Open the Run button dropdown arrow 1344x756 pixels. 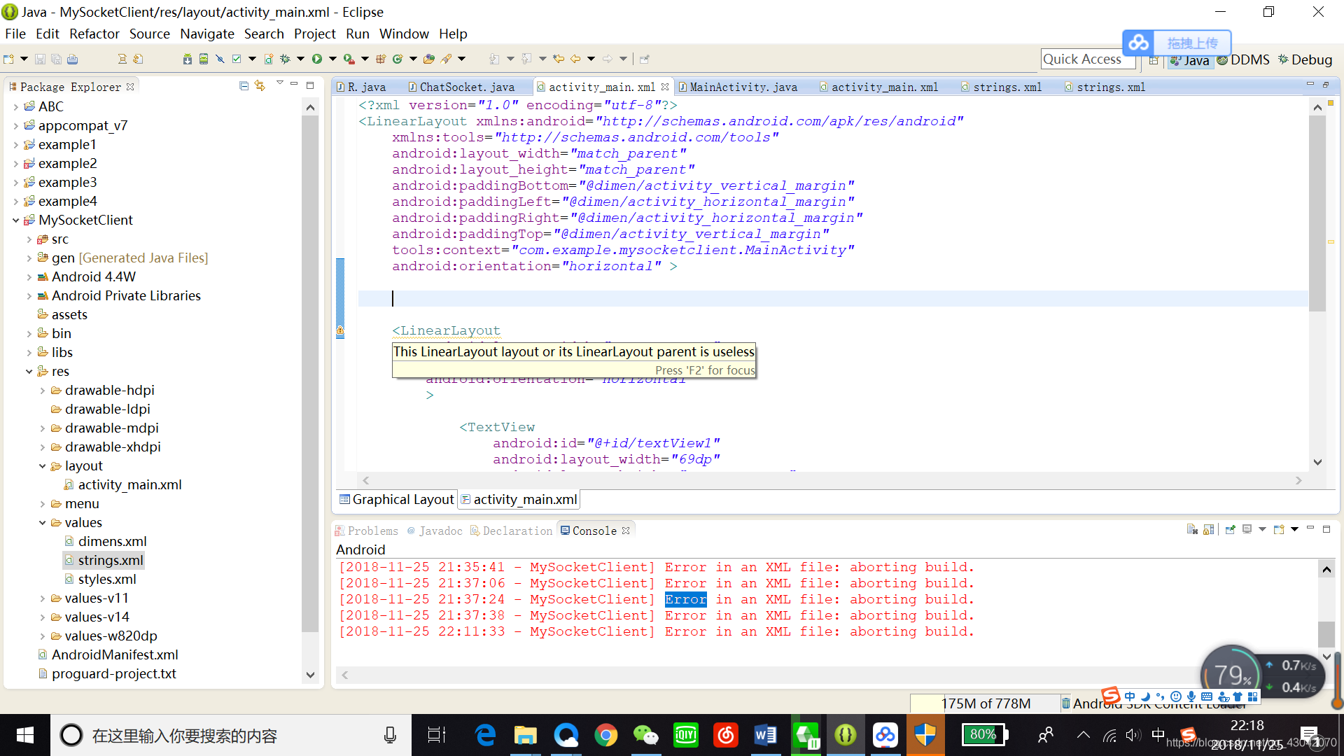[x=332, y=59]
